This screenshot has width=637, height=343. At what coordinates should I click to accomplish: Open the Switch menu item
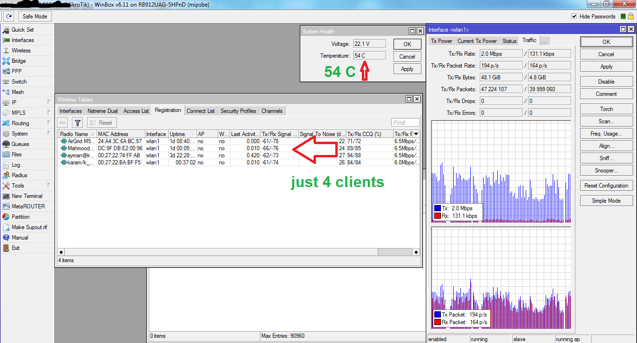(x=19, y=82)
